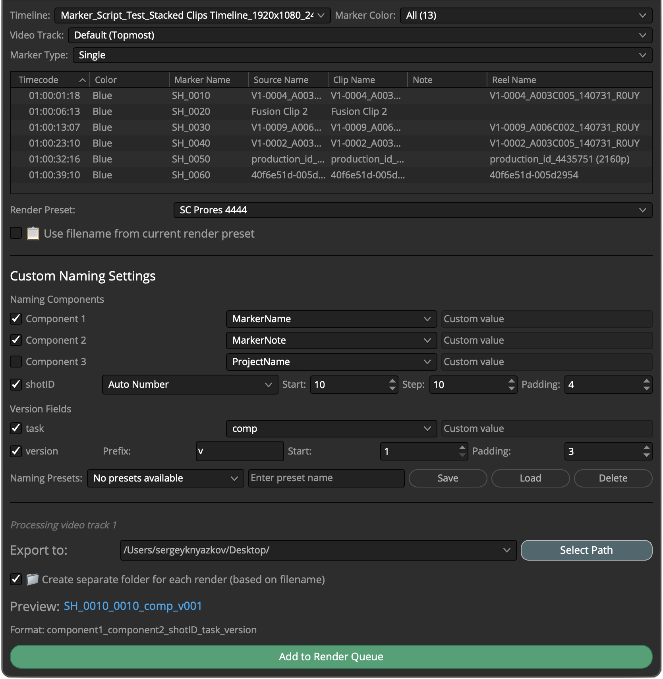Open the MarkerName component dropdown

point(331,319)
